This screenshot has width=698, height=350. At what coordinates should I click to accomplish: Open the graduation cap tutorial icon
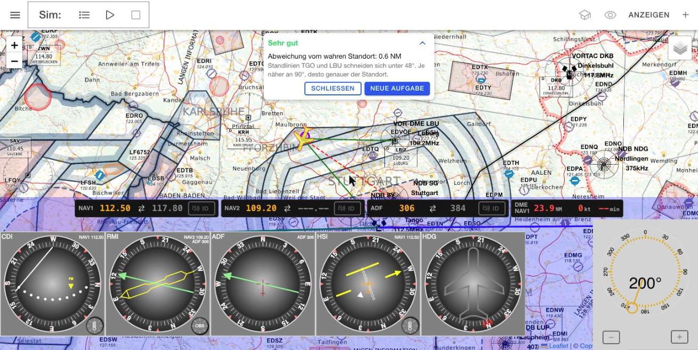pos(585,15)
